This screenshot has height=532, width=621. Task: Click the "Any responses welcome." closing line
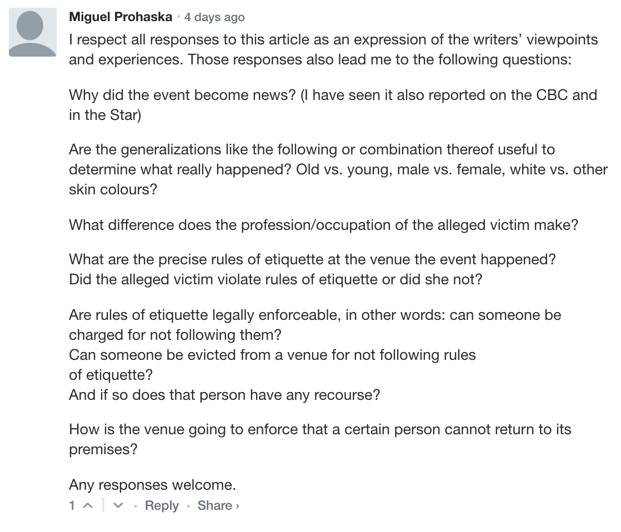tap(152, 485)
